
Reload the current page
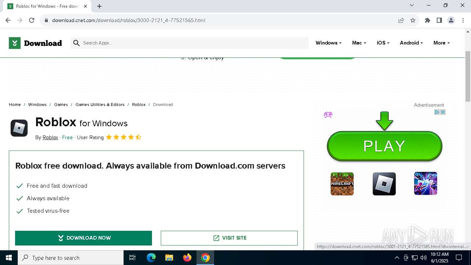(32, 20)
